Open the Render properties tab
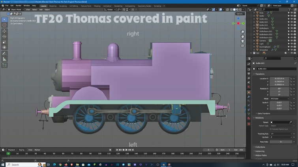The image size is (298, 167). pos(249,70)
